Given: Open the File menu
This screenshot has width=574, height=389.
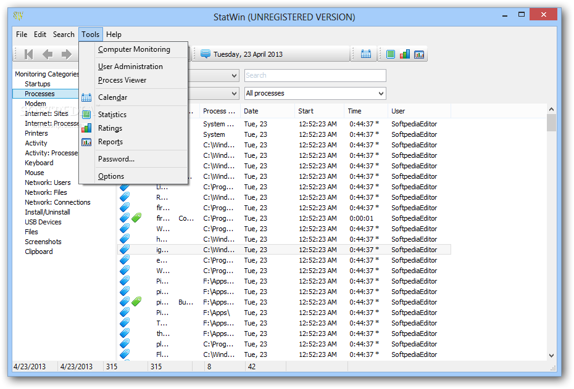Looking at the screenshot, I should (x=22, y=35).
